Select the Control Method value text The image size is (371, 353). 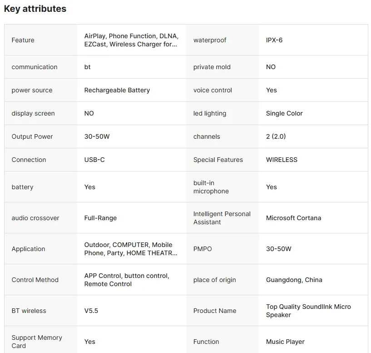(127, 280)
